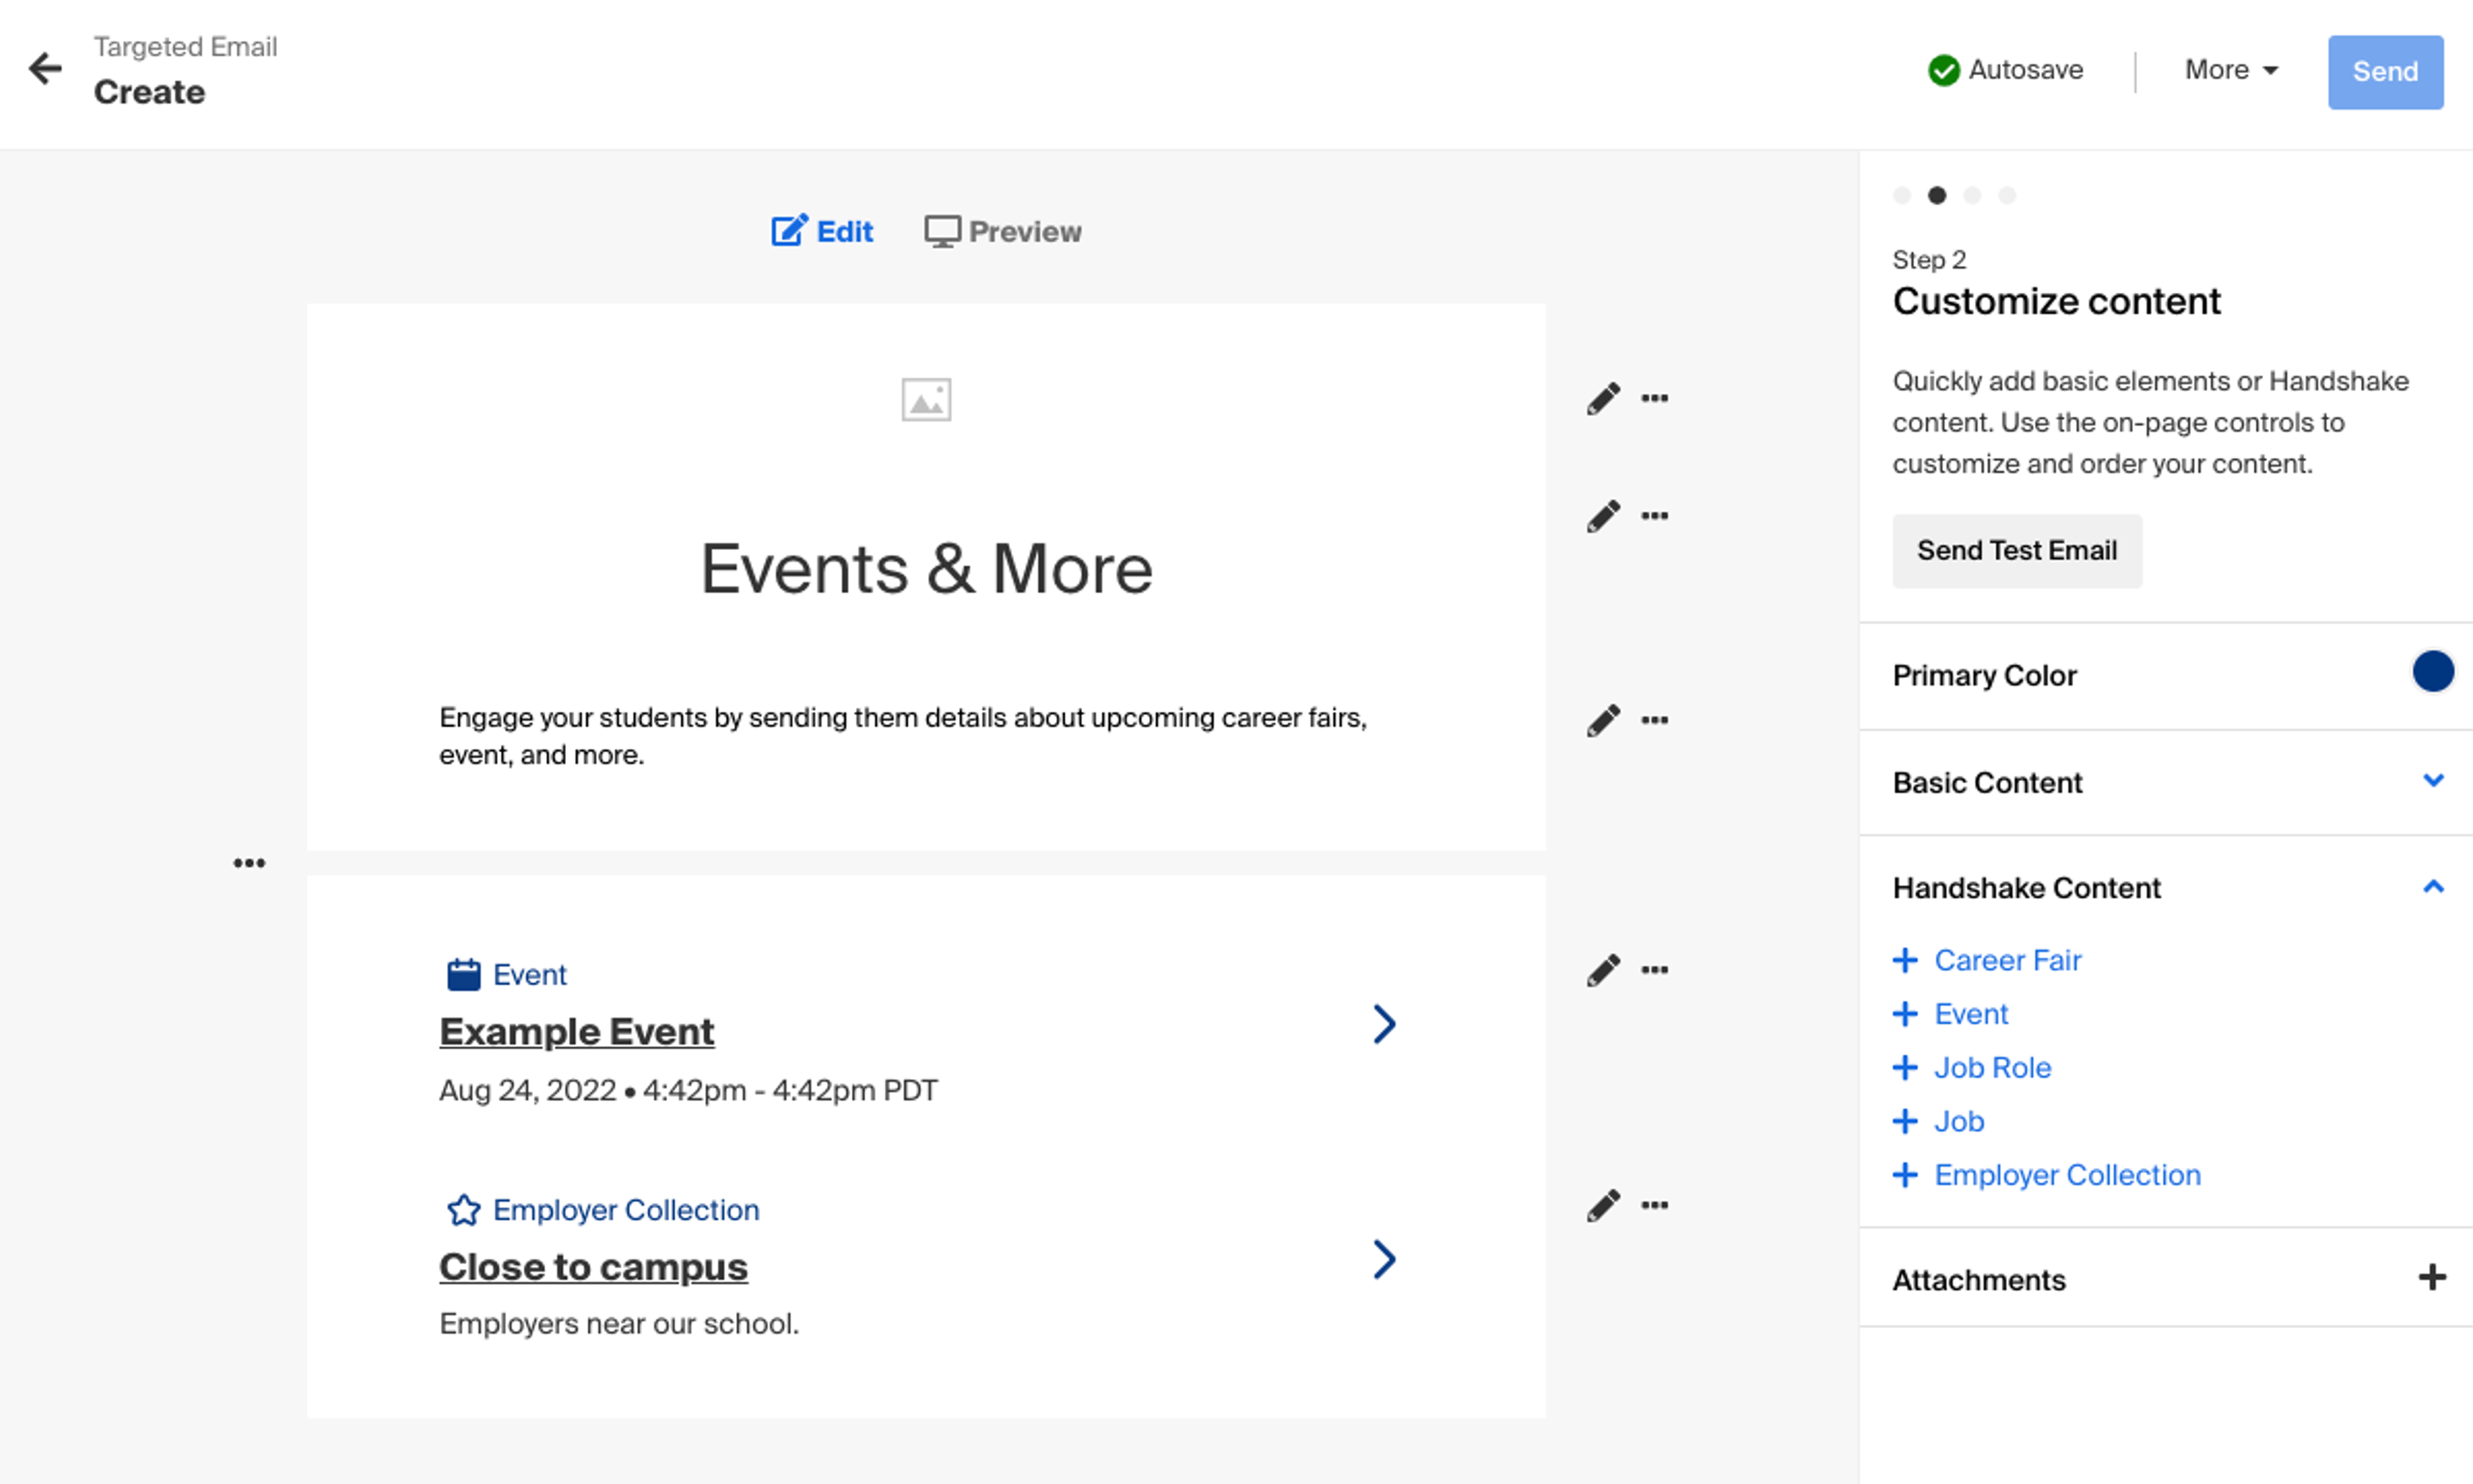Switch to the Preview tab
This screenshot has height=1484, width=2473.
pos(1002,232)
